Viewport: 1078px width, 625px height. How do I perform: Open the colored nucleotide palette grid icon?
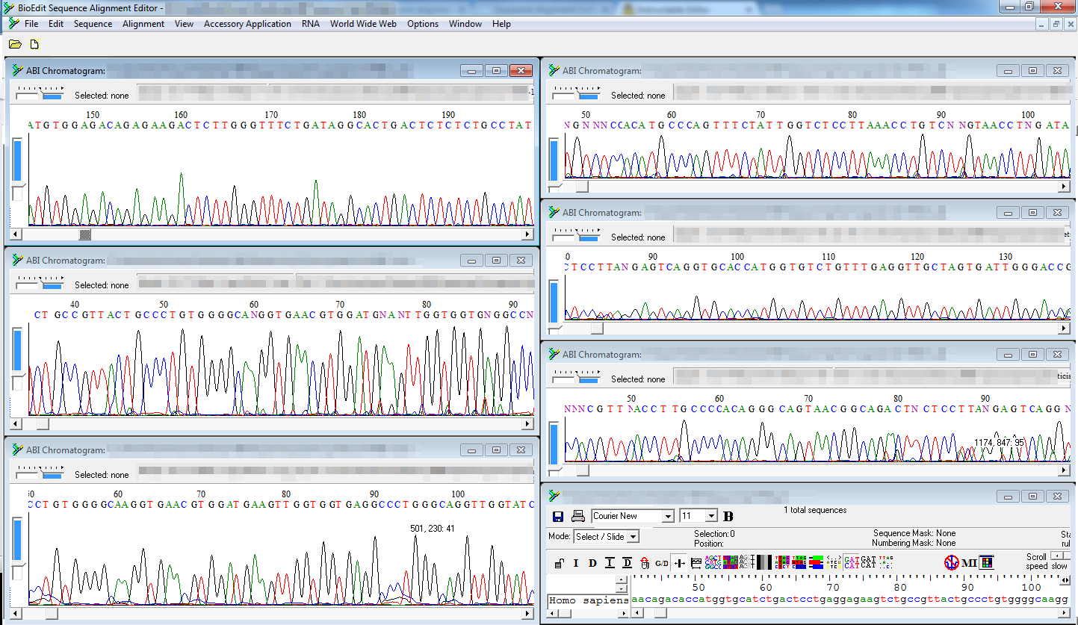pyautogui.click(x=985, y=562)
